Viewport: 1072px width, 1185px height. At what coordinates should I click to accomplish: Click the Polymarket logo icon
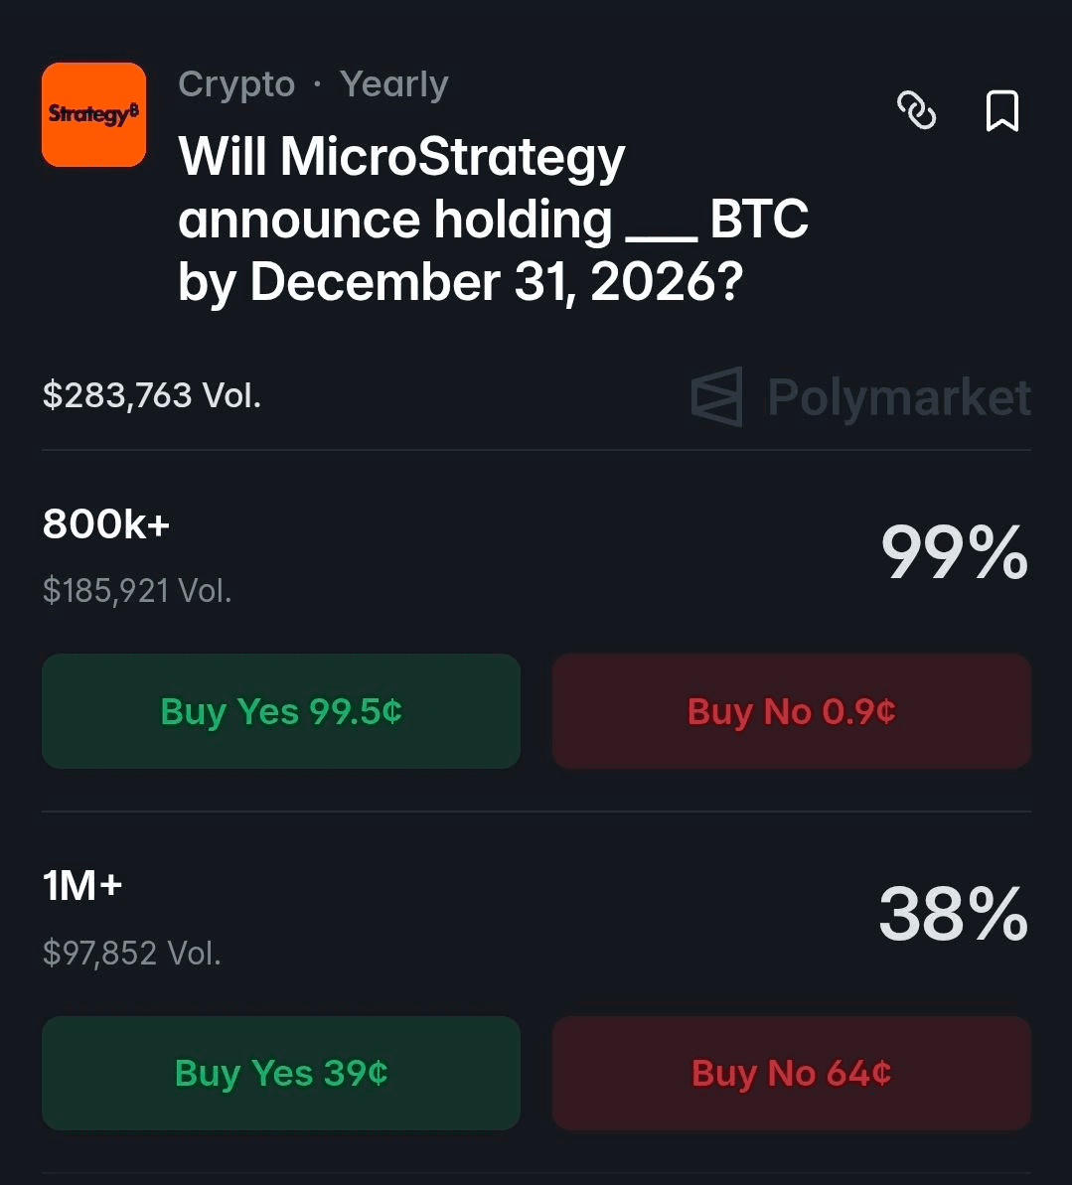pos(717,397)
